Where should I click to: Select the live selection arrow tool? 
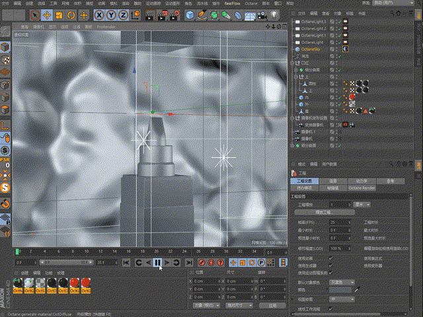pyautogui.click(x=35, y=15)
